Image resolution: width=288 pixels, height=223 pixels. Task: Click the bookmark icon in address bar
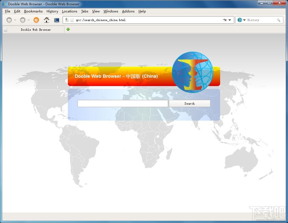click(x=67, y=20)
